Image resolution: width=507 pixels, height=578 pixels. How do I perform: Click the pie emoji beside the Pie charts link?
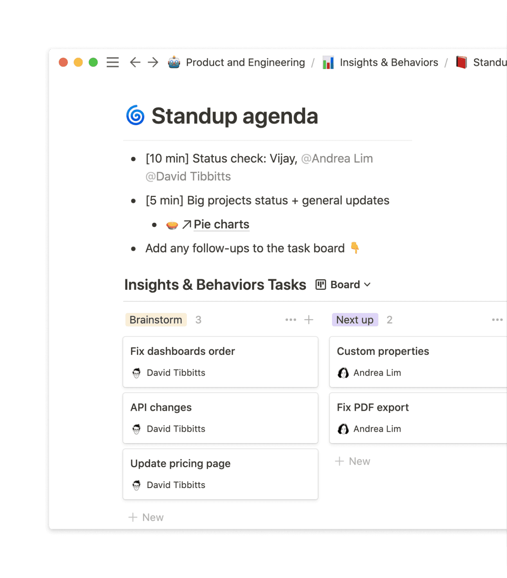coord(172,224)
